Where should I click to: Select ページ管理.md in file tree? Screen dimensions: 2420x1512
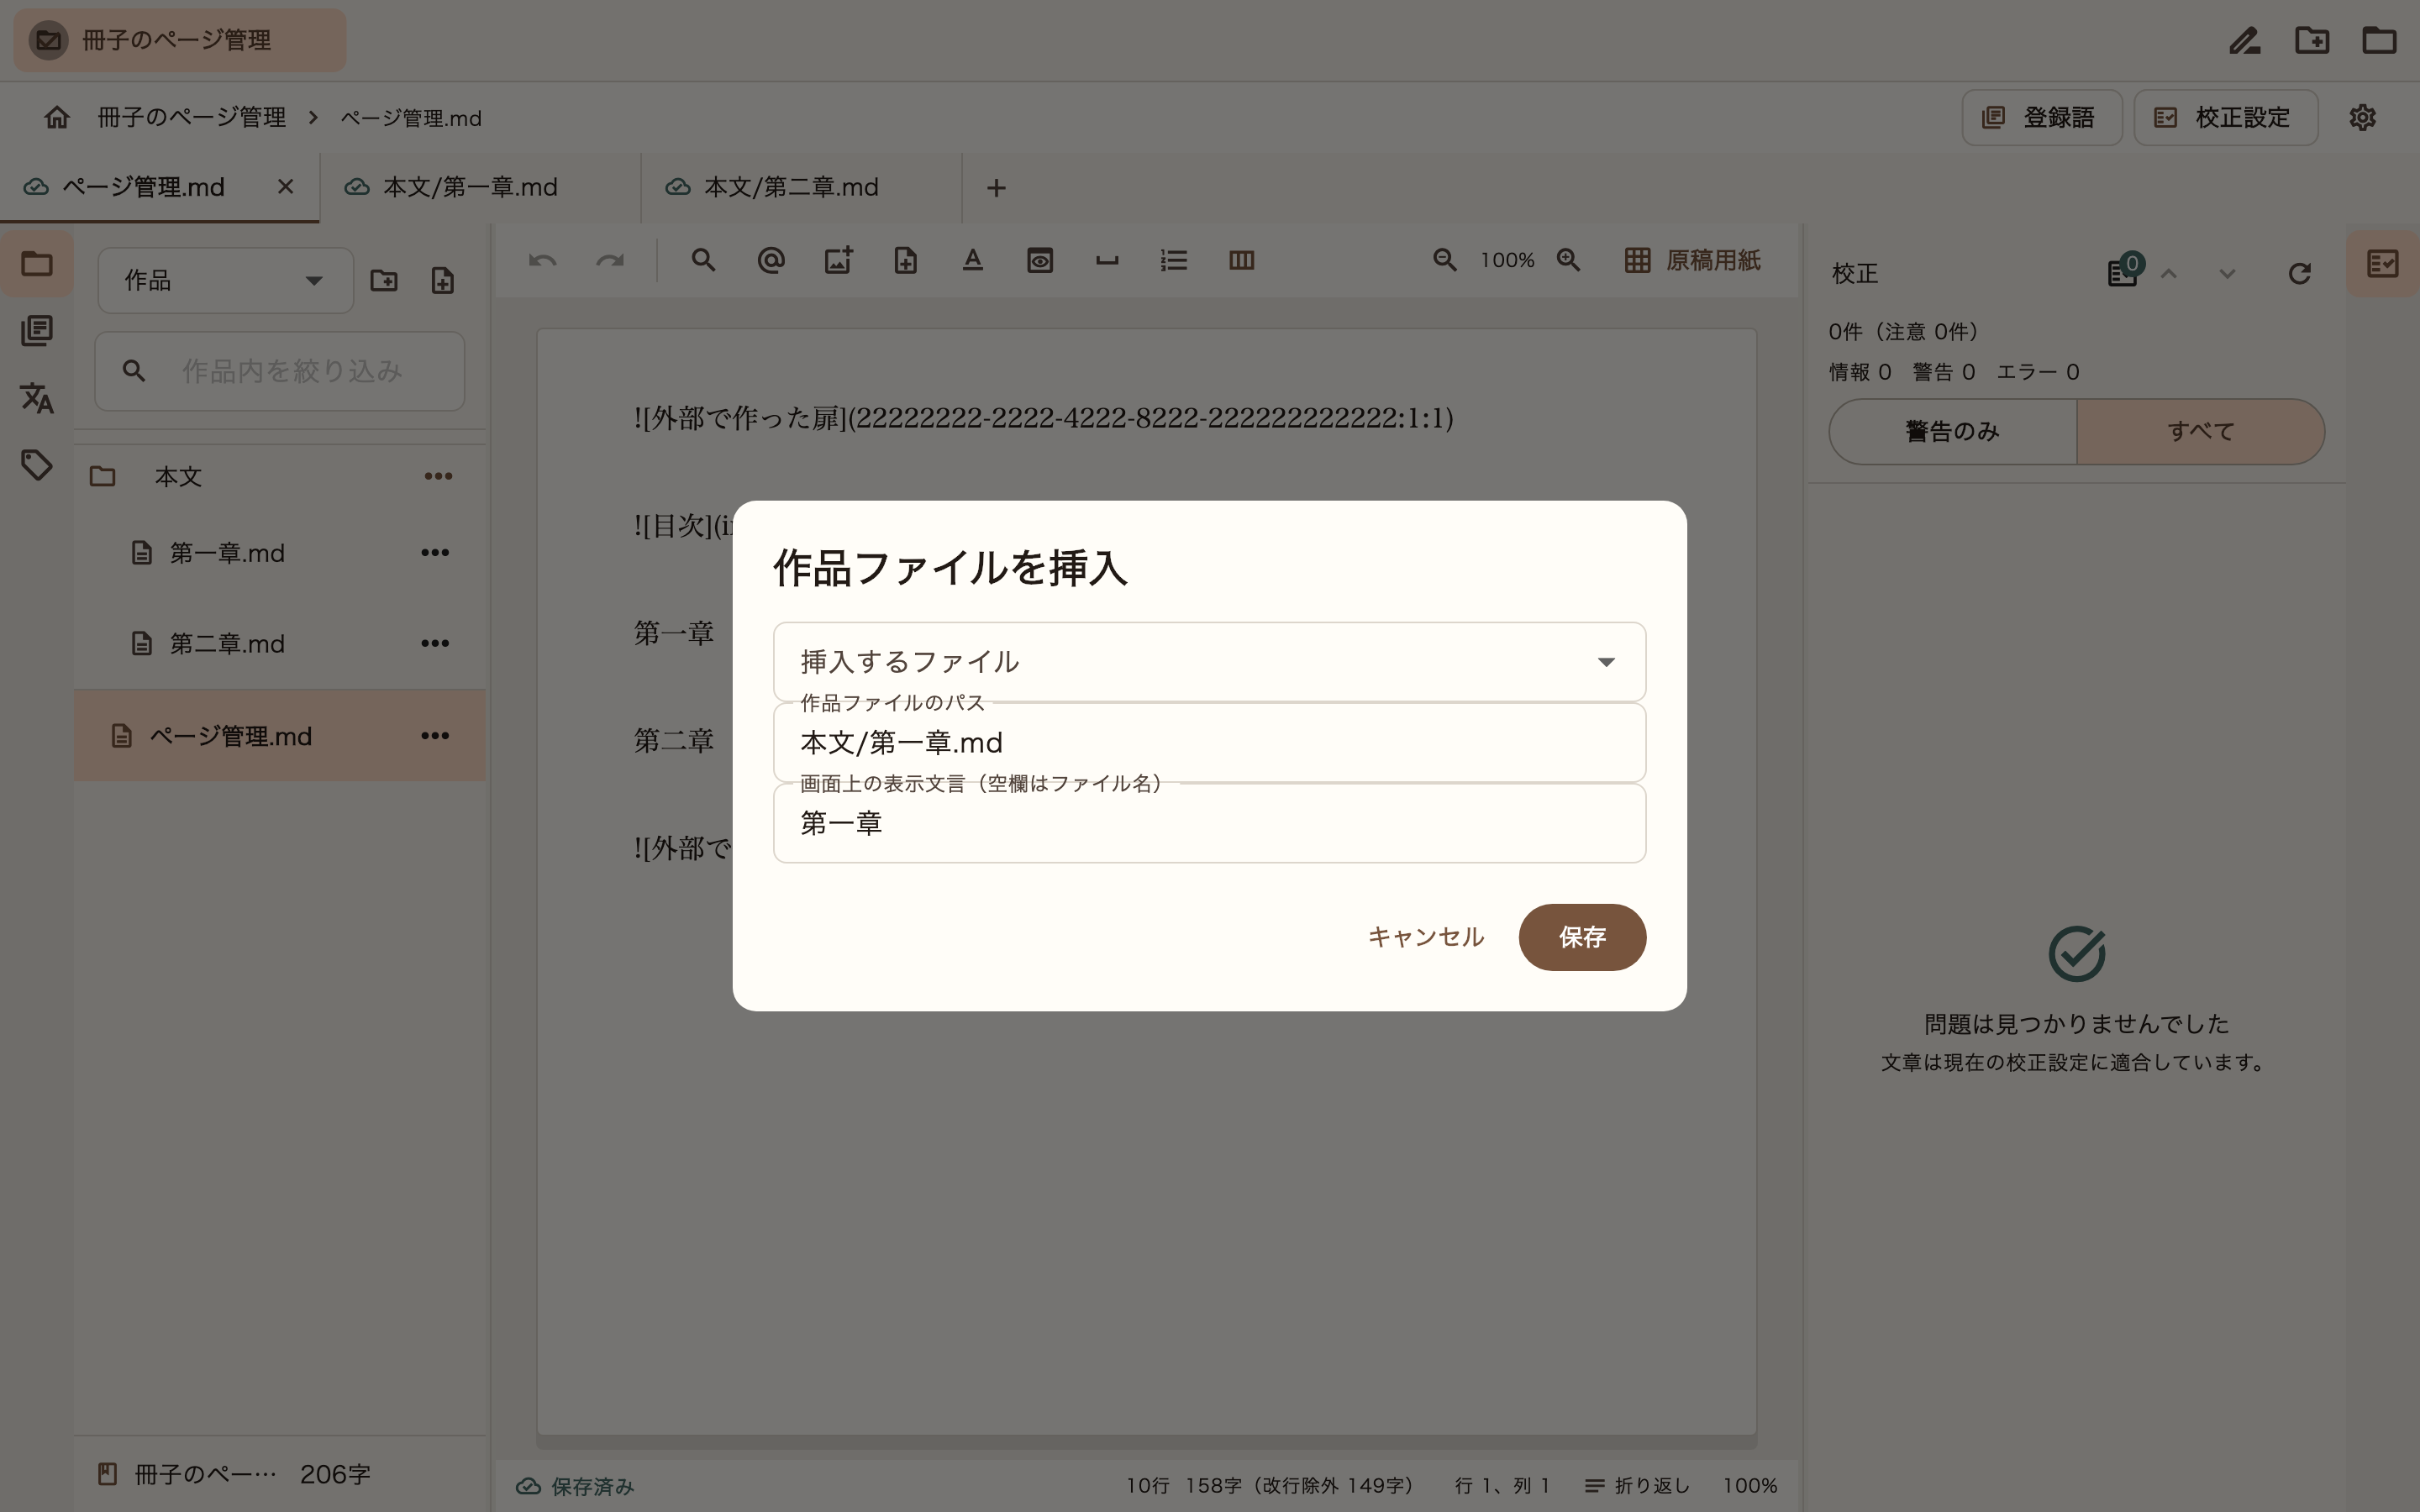click(x=280, y=736)
